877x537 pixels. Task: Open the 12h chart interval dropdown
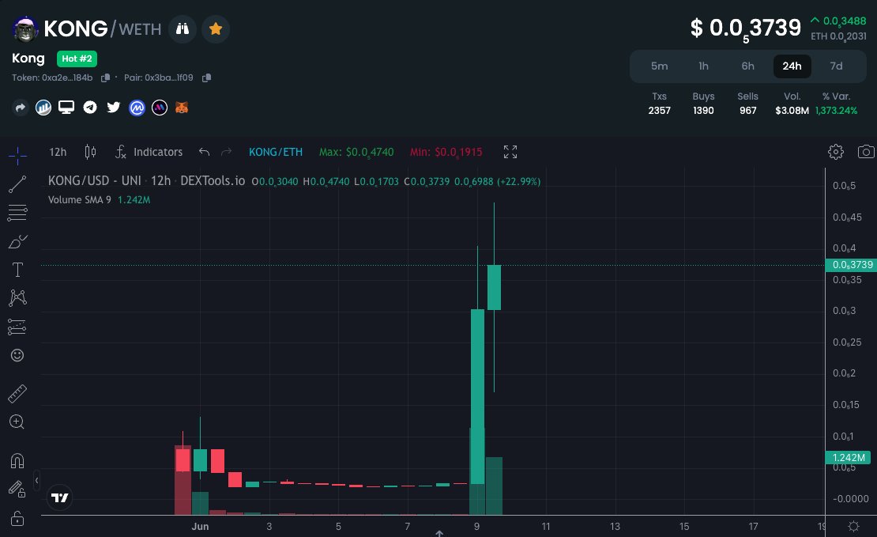pos(58,152)
